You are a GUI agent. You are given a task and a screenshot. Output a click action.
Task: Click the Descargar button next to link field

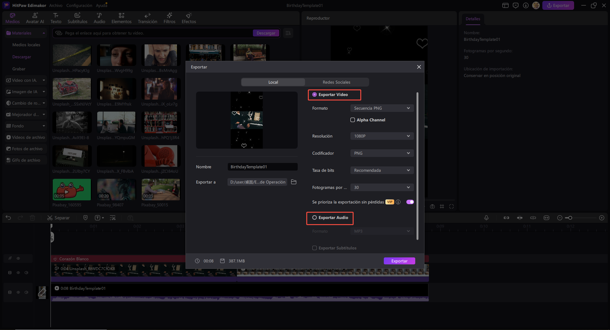[266, 33]
